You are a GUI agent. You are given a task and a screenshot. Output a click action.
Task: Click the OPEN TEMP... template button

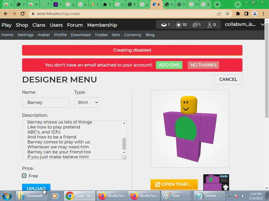[x=174, y=185]
